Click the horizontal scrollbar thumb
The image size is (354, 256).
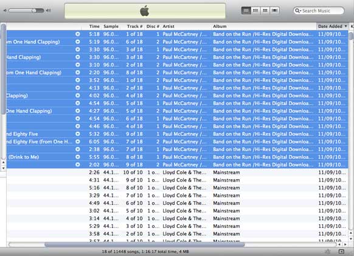(145, 244)
